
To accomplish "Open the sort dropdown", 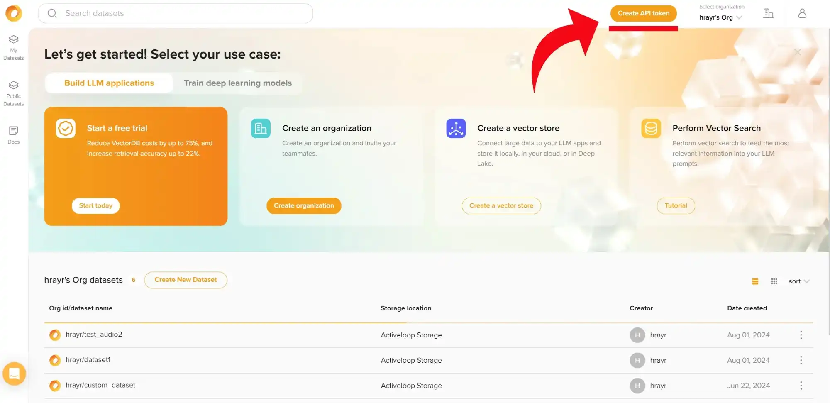I will click(x=799, y=281).
